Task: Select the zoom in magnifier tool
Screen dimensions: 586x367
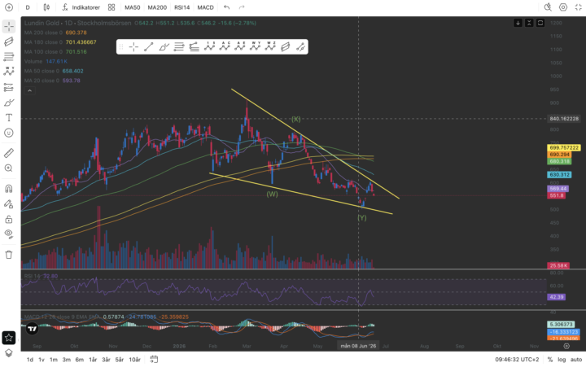Action: pos(9,168)
